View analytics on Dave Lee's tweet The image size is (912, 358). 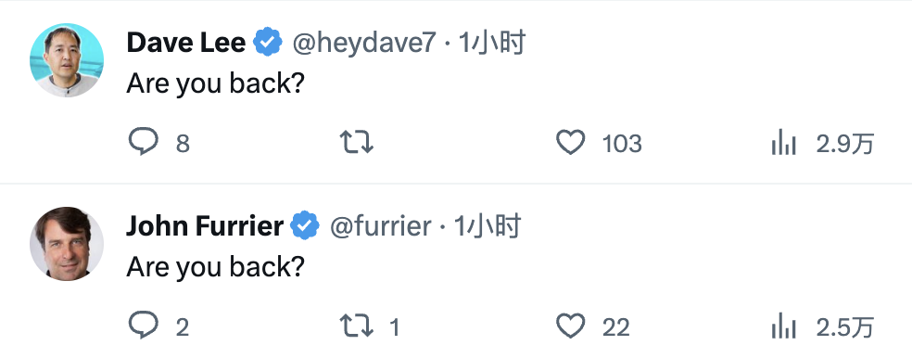[783, 143]
